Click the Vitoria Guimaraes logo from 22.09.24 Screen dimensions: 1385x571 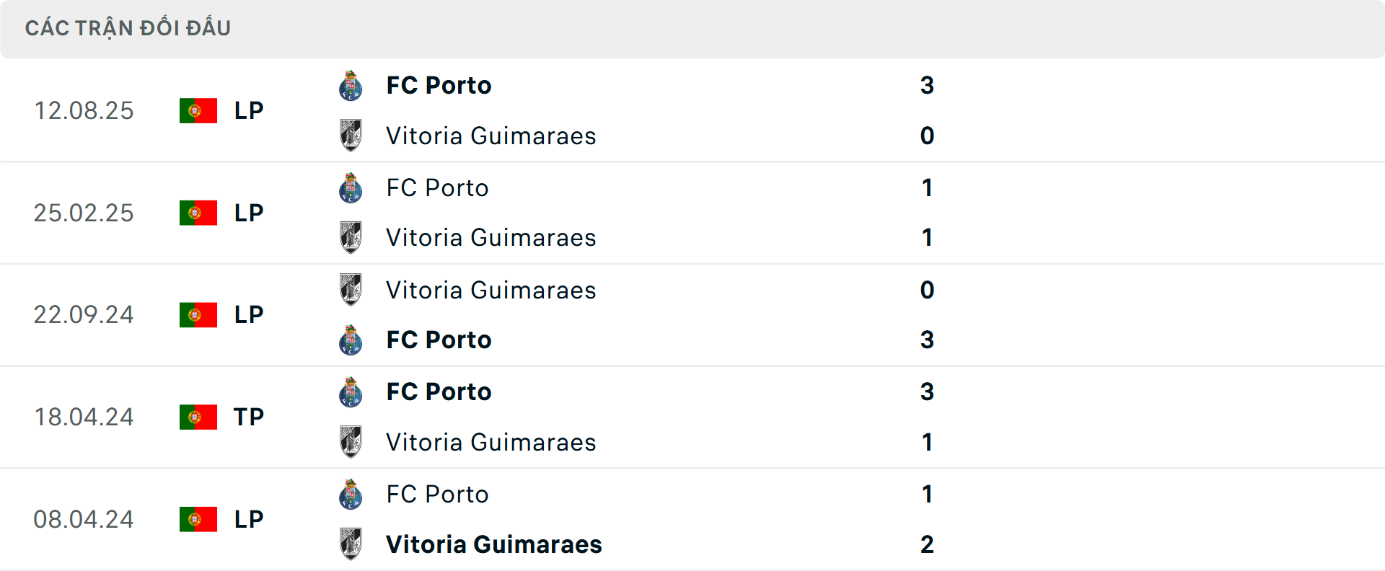coord(351,290)
